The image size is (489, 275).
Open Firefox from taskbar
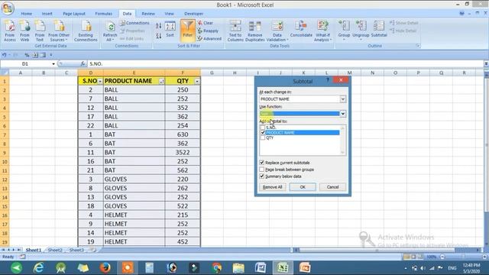(x=105, y=267)
